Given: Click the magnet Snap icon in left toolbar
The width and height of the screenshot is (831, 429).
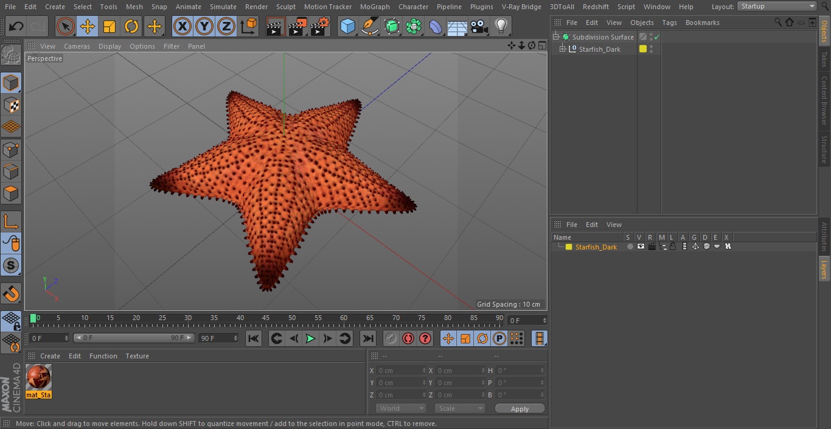Looking at the screenshot, I should point(11,294).
